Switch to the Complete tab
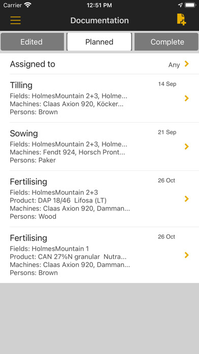The image size is (199, 354). click(167, 42)
